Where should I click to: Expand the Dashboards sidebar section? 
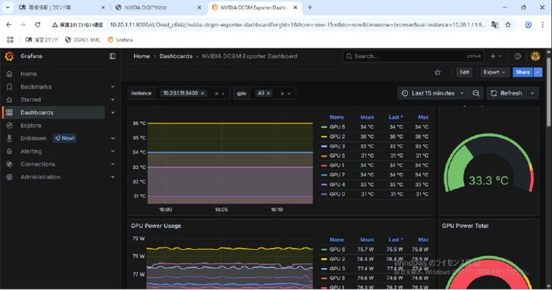113,113
